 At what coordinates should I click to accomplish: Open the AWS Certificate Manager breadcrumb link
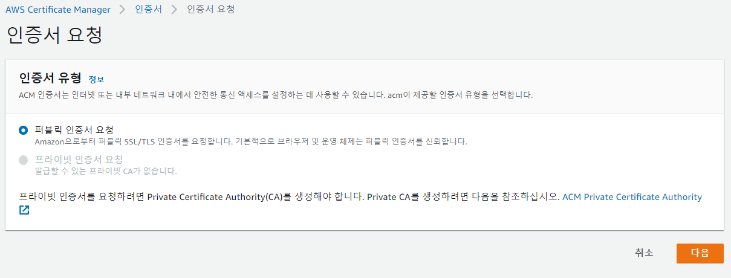pos(58,10)
